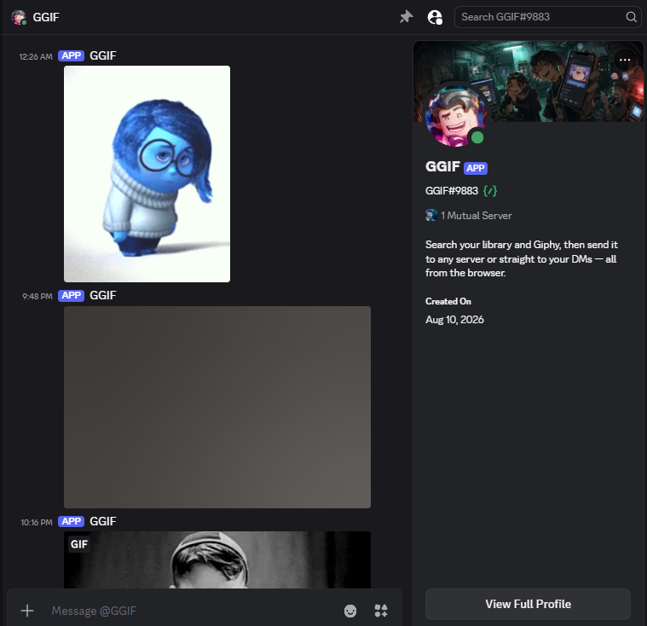Open the emoji picker
This screenshot has width=647, height=626.
coord(350,611)
